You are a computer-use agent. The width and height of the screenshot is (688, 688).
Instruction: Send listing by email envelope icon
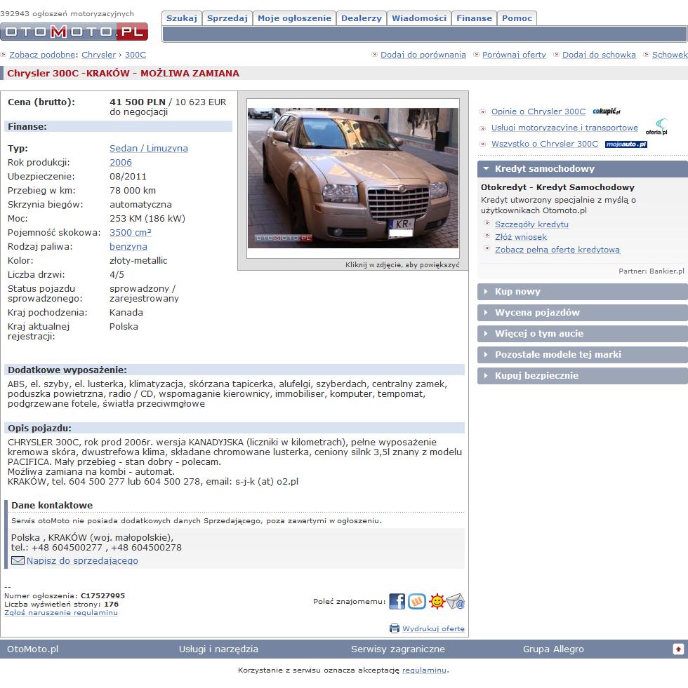455,601
